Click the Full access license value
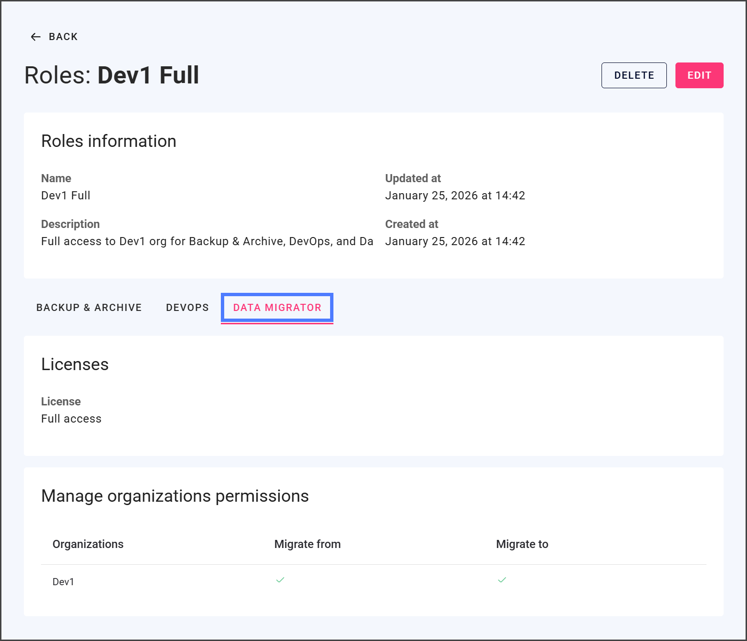747x641 pixels. pyautogui.click(x=71, y=419)
